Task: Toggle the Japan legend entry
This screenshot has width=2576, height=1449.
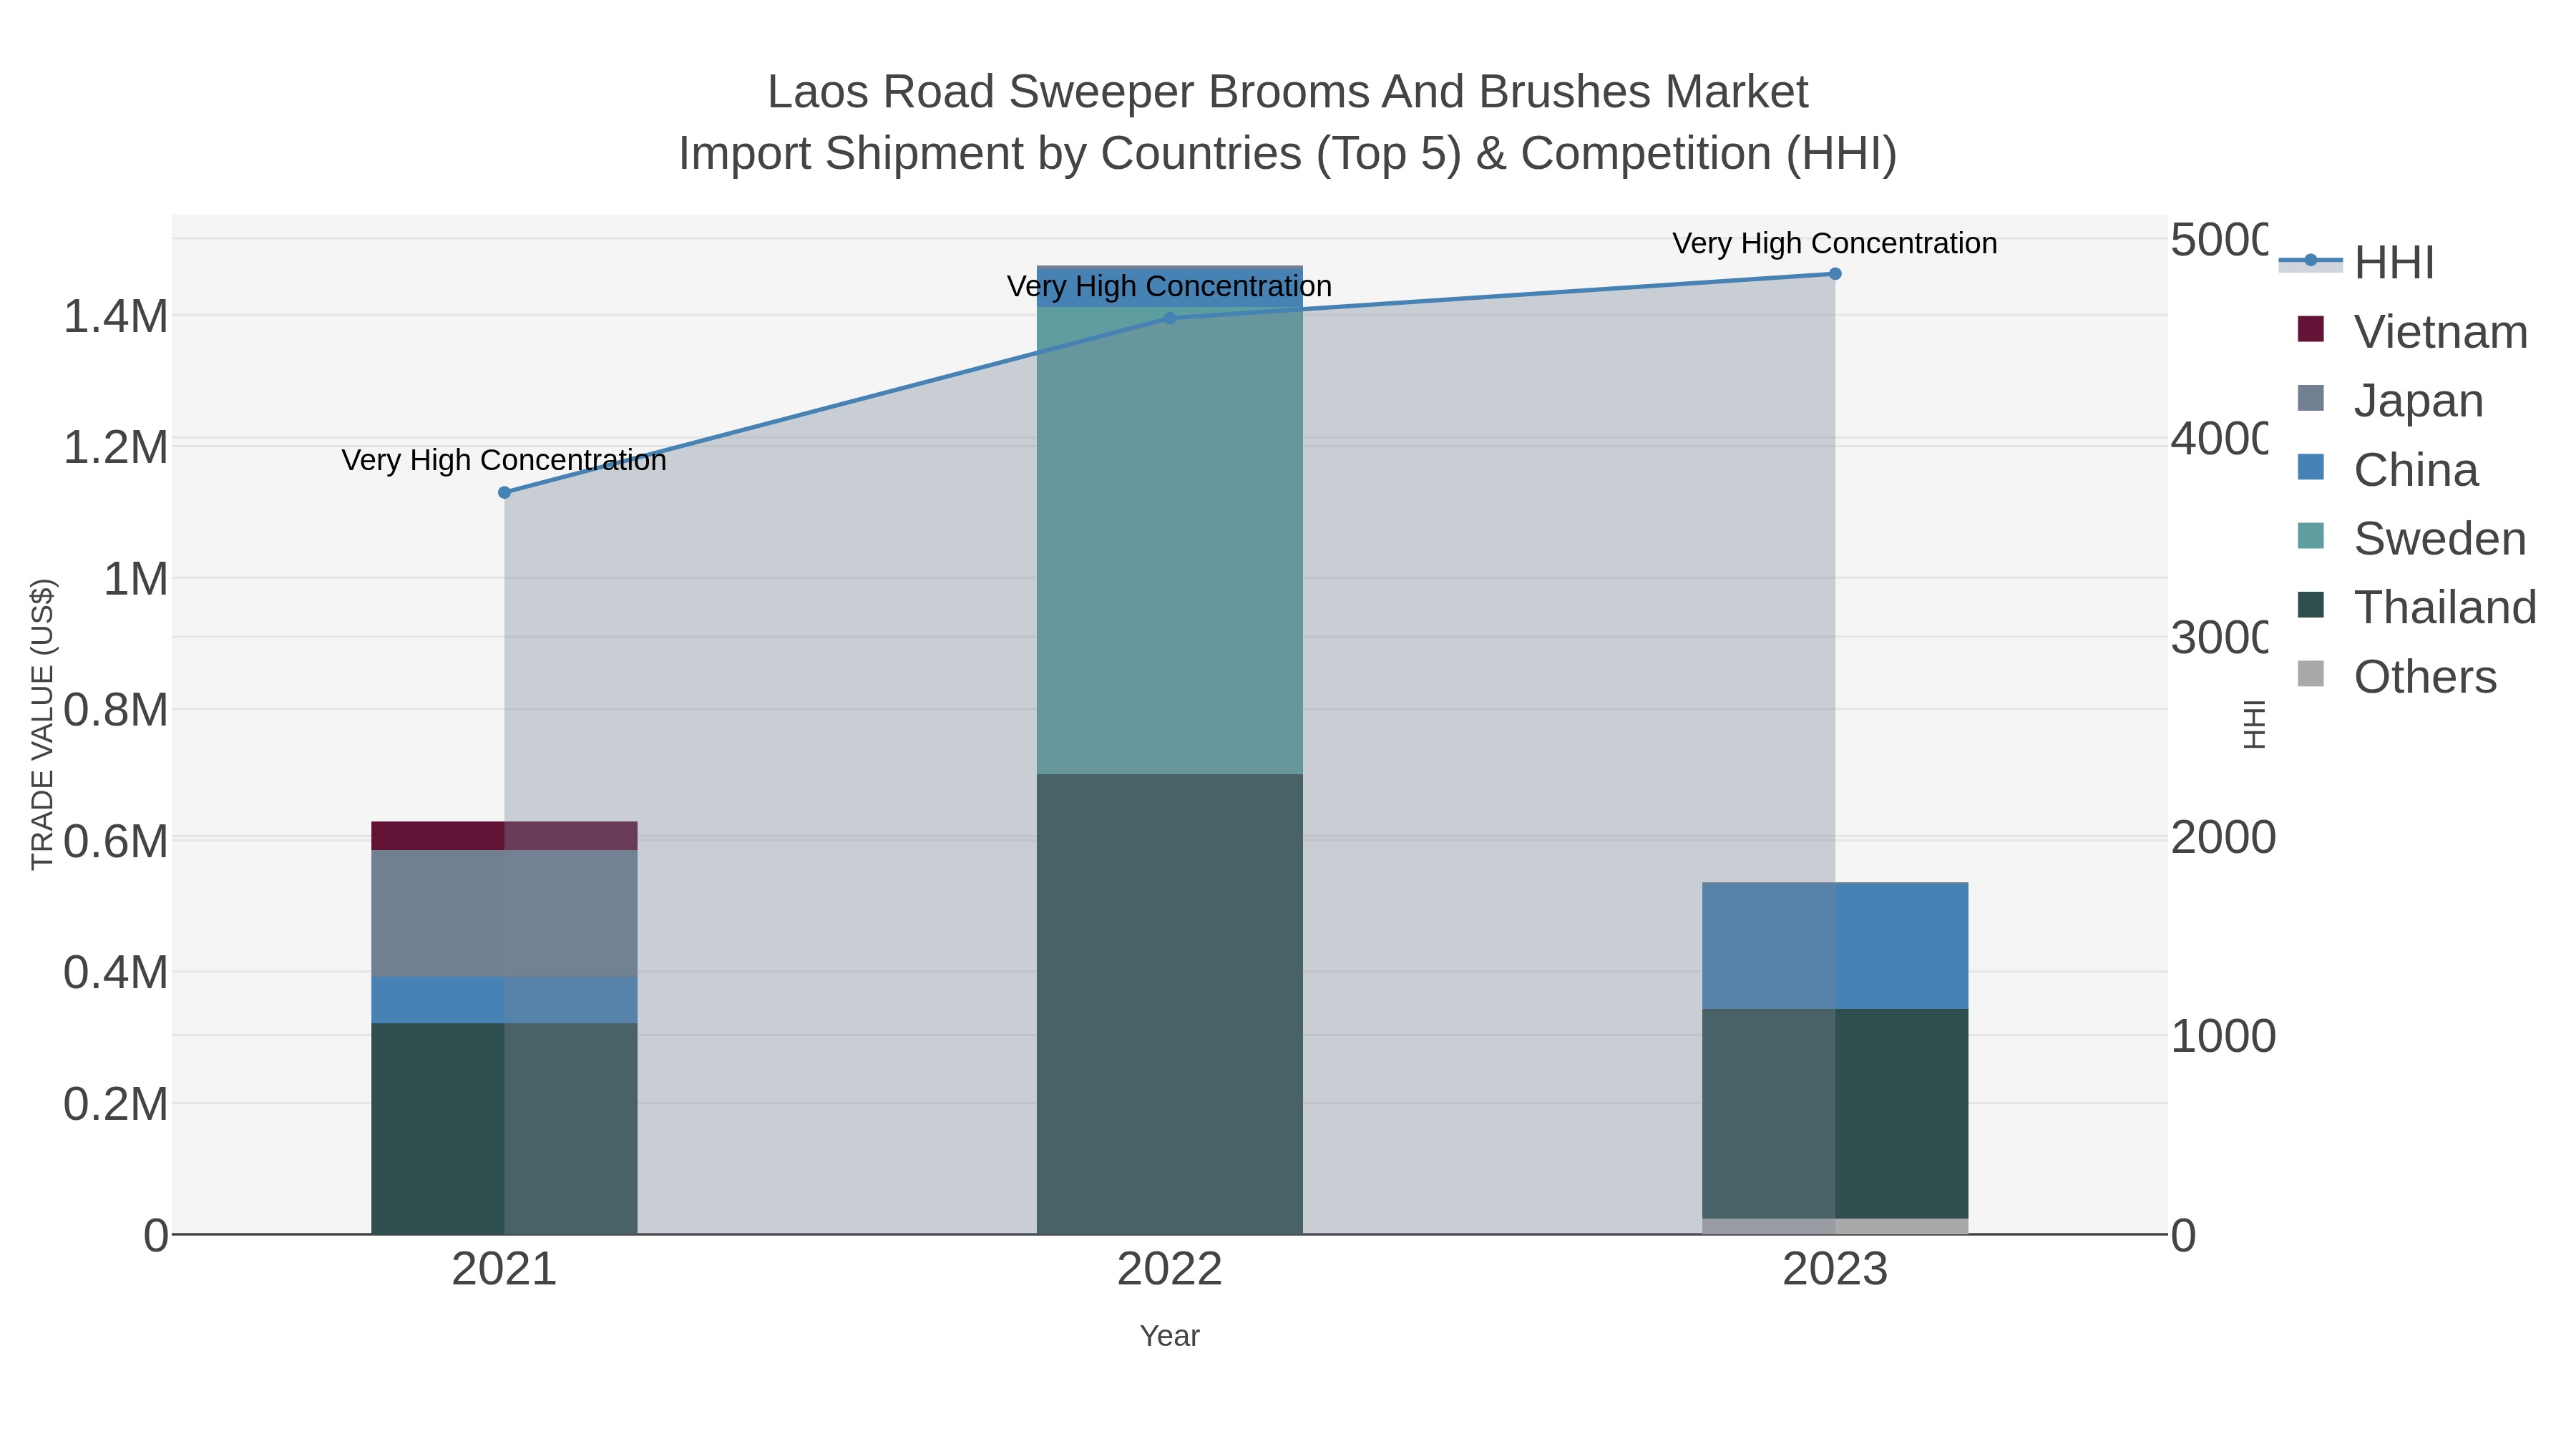Action: click(x=2390, y=400)
